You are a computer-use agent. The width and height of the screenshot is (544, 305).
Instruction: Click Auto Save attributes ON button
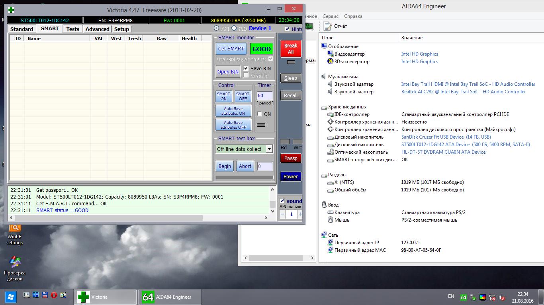pyautogui.click(x=233, y=111)
